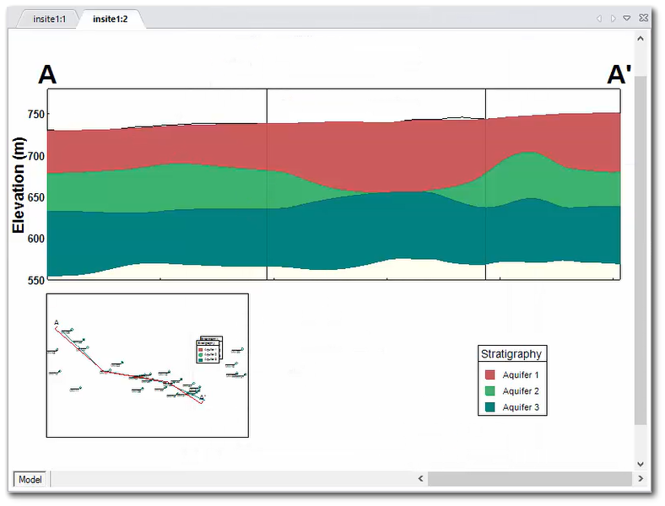Click vertical scrollbar up arrow
Image resolution: width=665 pixels, height=506 pixels.
tap(641, 39)
